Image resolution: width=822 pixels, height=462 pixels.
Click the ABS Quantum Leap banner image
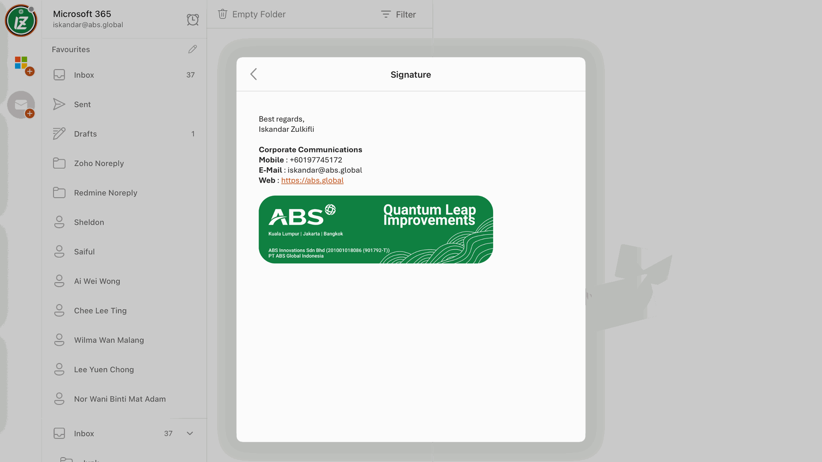point(375,229)
